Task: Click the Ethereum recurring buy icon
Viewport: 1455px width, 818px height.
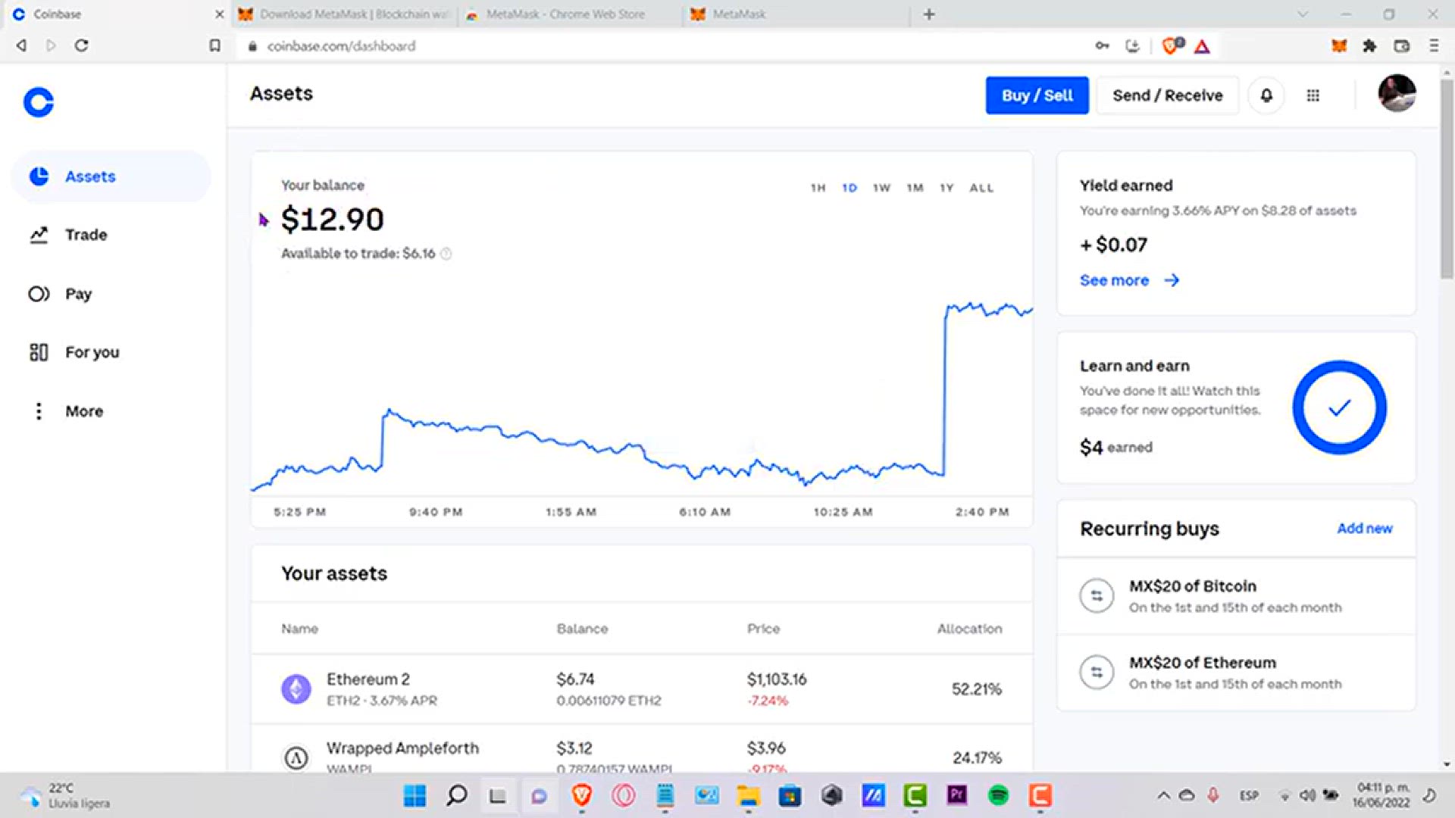Action: pyautogui.click(x=1097, y=673)
